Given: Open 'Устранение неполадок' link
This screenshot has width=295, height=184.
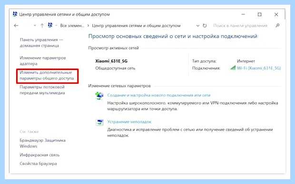Looking at the screenshot, I should 129,122.
